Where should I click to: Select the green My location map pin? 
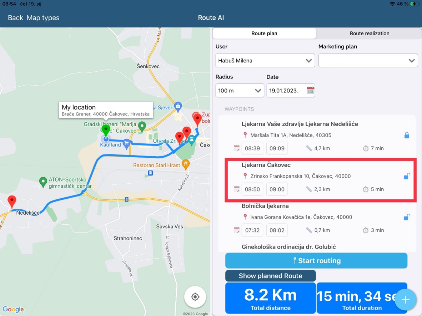[105, 131]
